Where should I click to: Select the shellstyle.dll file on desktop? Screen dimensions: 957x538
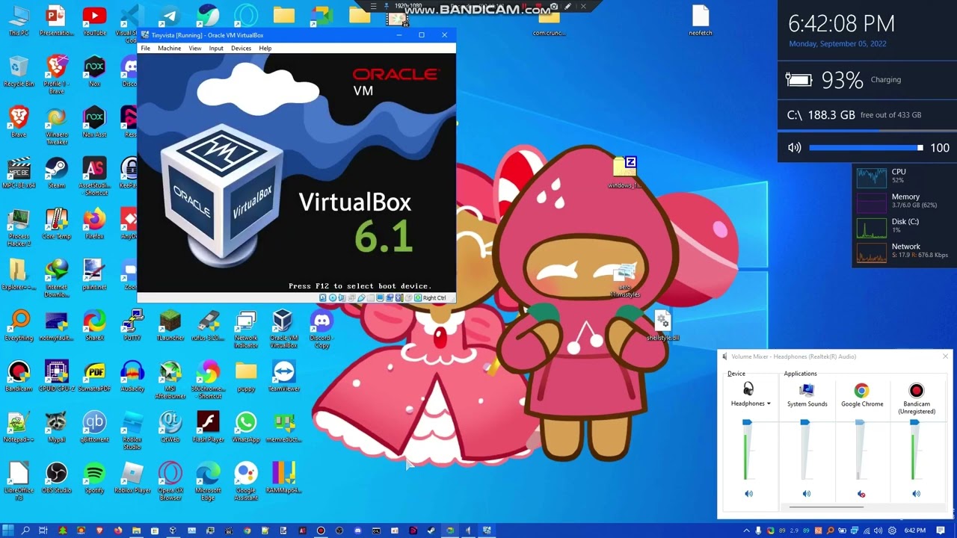[x=663, y=325]
